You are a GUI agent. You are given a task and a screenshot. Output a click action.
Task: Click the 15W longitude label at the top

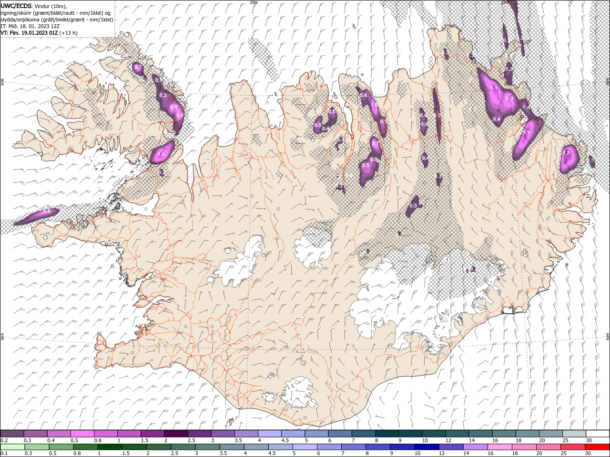pyautogui.click(x=505, y=2)
